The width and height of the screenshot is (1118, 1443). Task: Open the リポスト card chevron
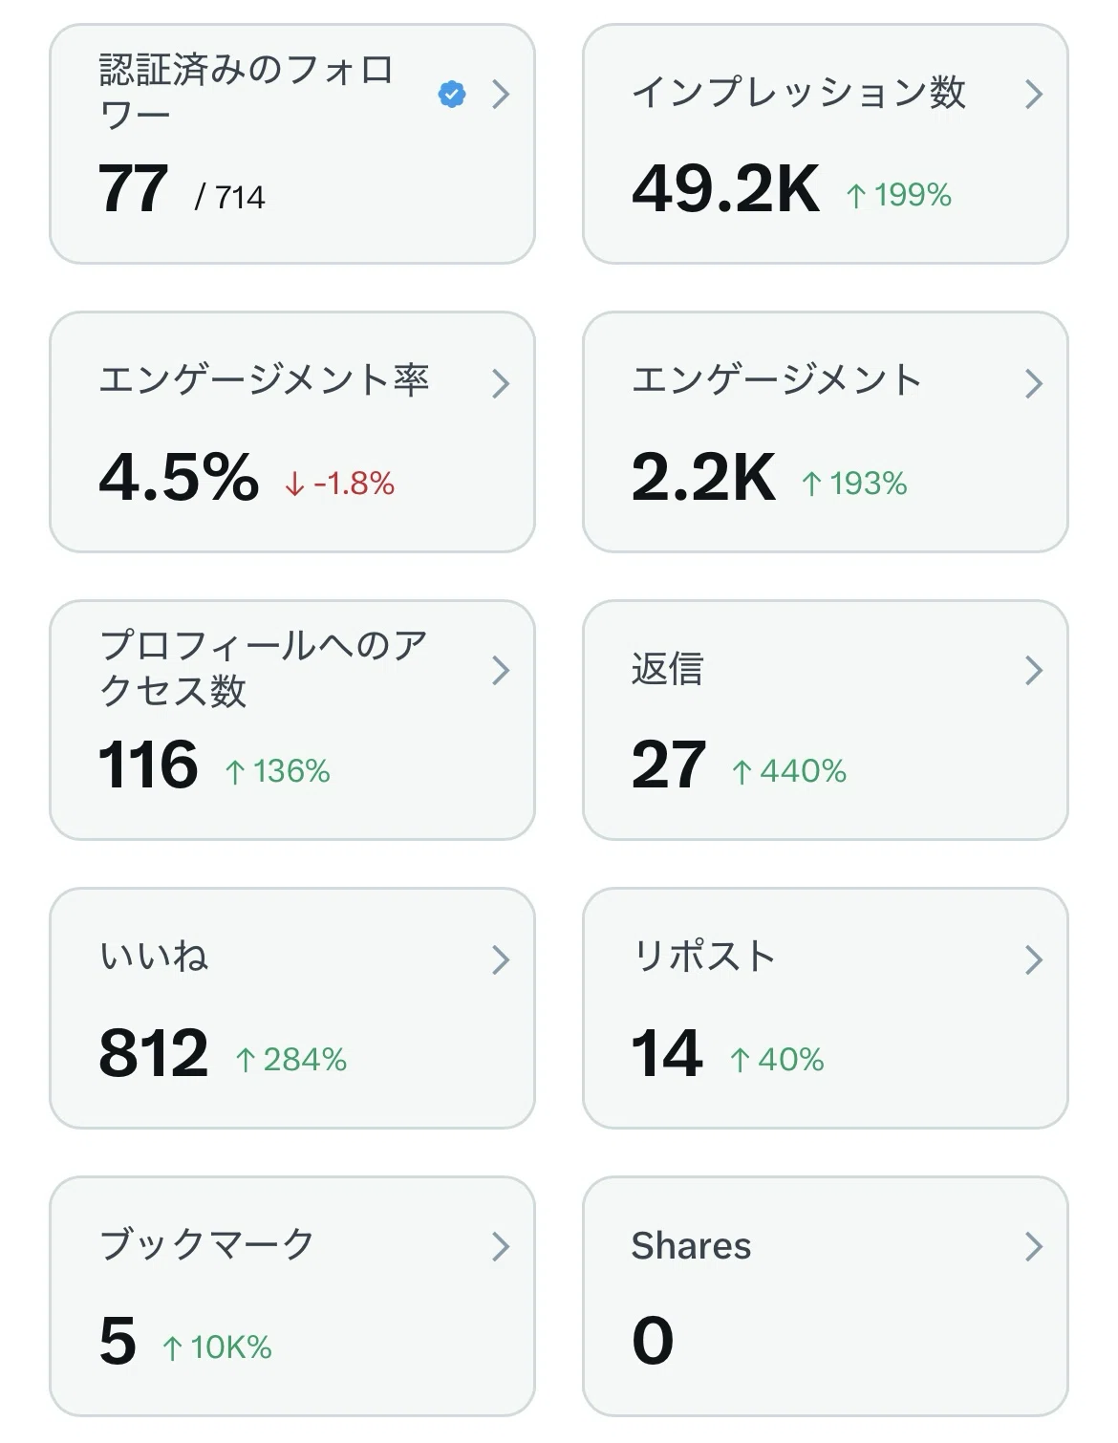1033,959
